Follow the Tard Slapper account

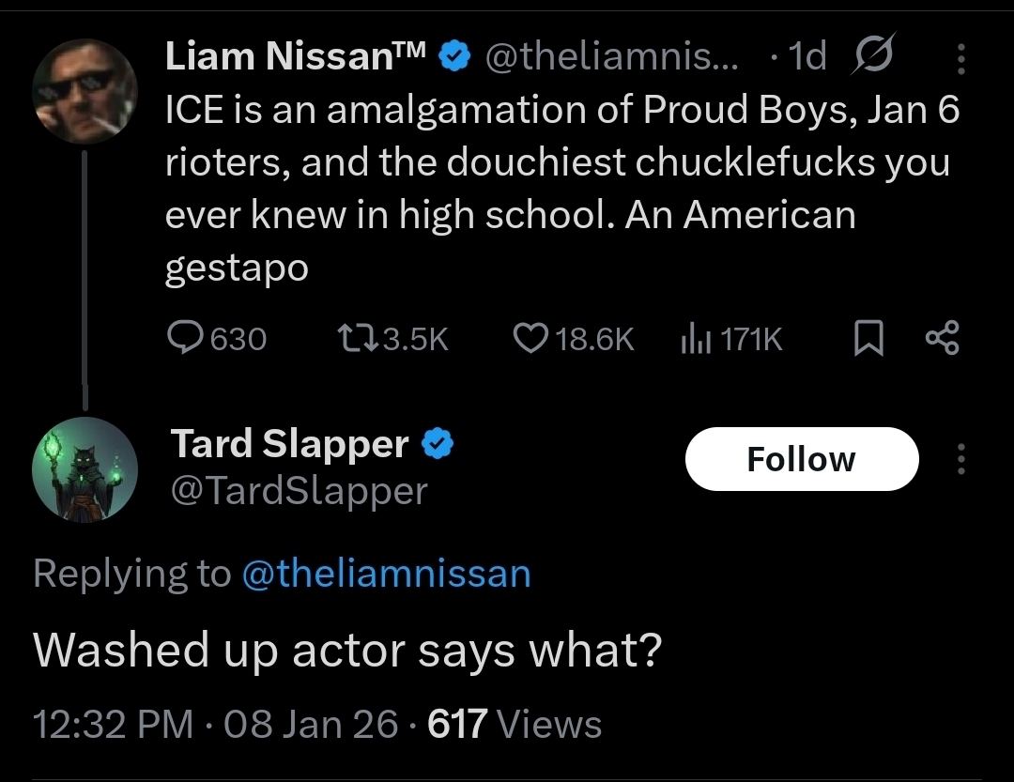point(801,459)
